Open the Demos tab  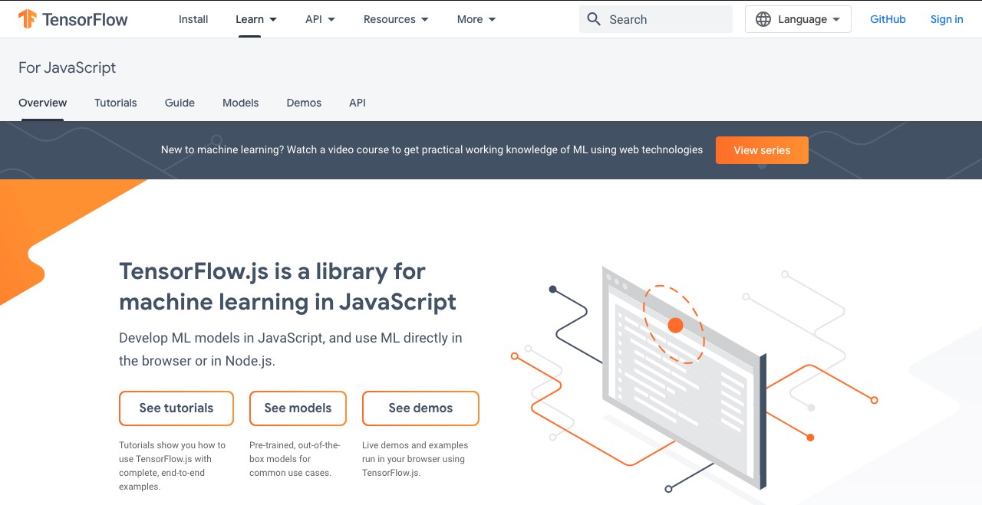point(304,103)
